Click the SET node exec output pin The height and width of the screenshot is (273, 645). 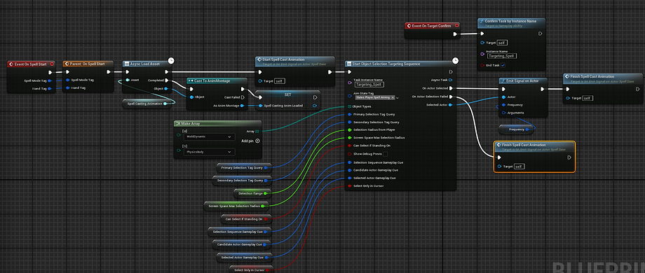[x=315, y=97]
